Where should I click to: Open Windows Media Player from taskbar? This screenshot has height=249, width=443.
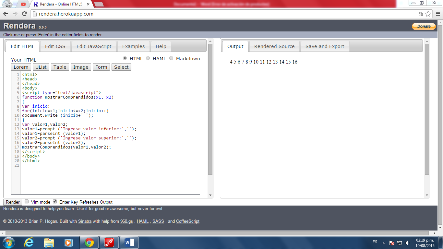coord(69,243)
